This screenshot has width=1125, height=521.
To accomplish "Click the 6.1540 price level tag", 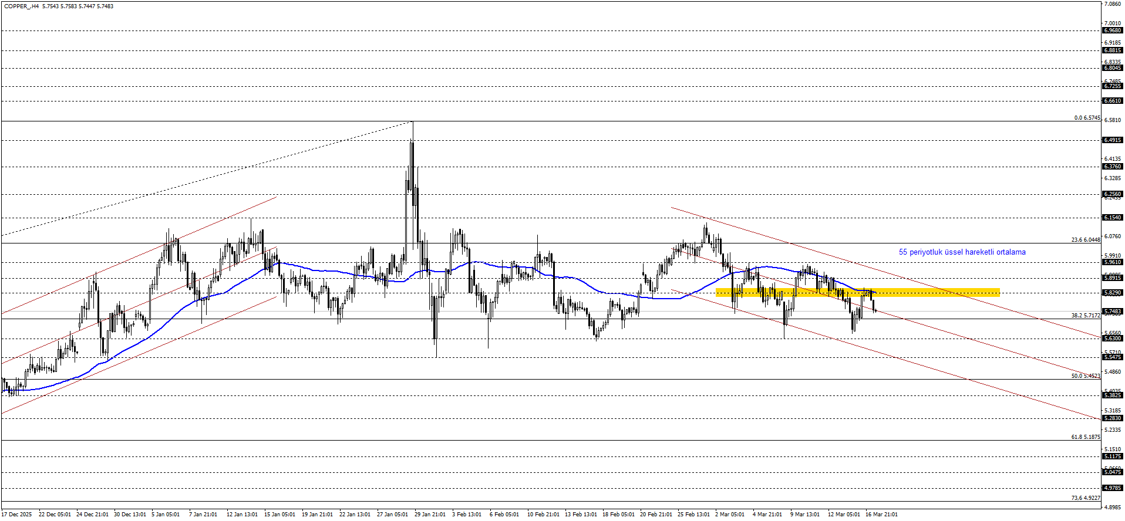I will pos(1112,218).
